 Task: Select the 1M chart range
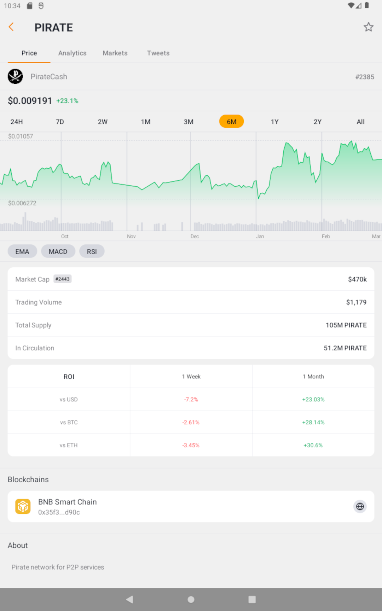click(x=146, y=122)
